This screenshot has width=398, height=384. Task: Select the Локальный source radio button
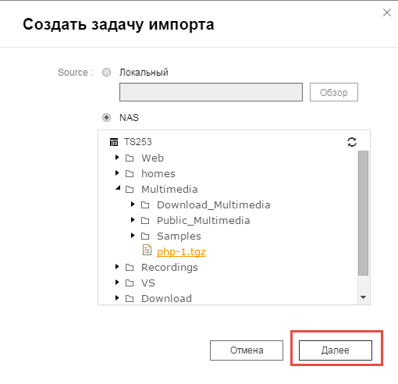coord(106,72)
